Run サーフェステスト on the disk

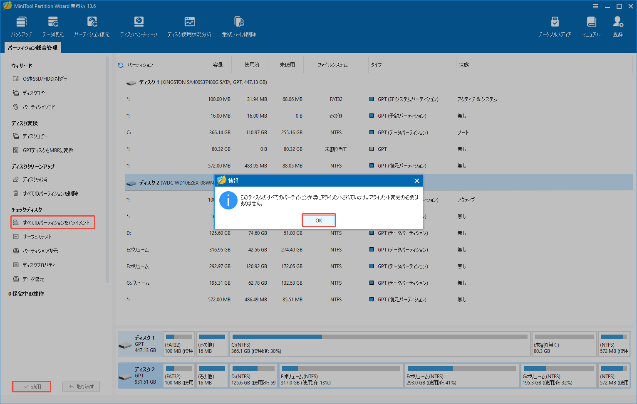click(40, 236)
